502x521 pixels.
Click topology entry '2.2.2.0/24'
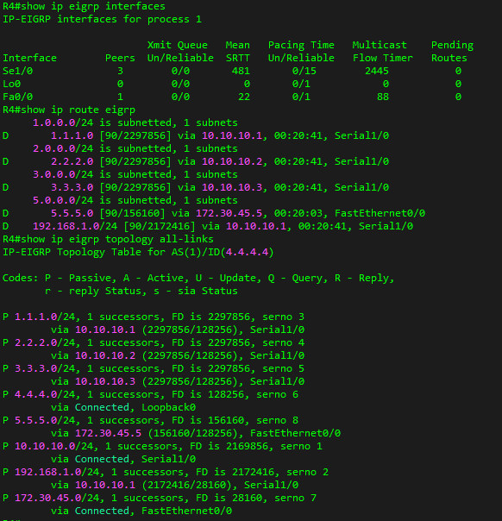45,343
